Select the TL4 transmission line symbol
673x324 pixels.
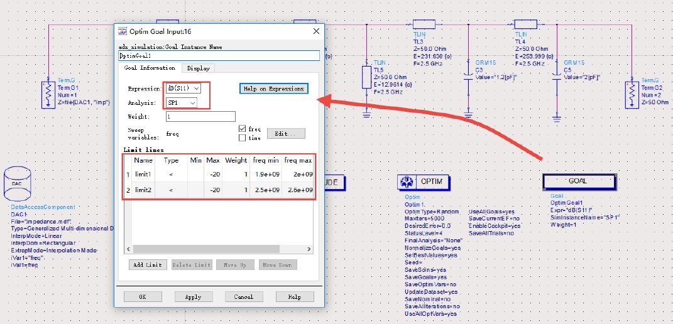click(525, 24)
